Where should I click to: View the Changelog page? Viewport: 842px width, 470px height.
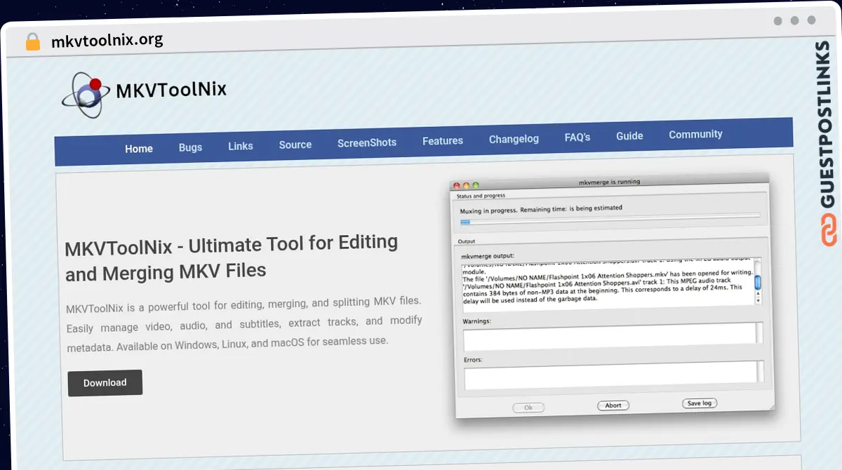[514, 139]
